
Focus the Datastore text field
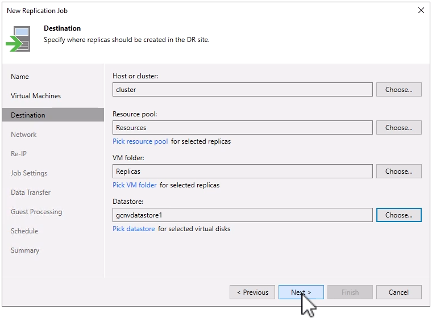243,215
